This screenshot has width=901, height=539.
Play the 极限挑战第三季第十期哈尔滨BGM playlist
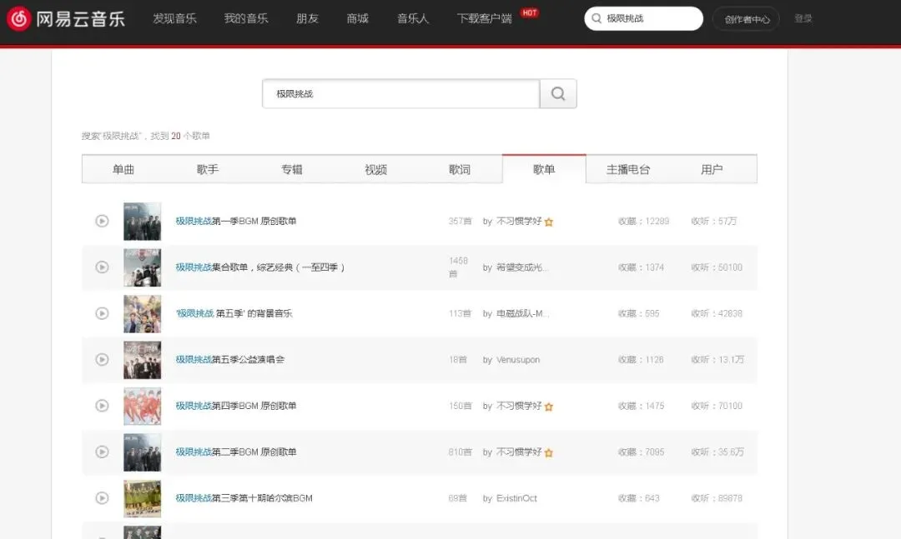[102, 498]
